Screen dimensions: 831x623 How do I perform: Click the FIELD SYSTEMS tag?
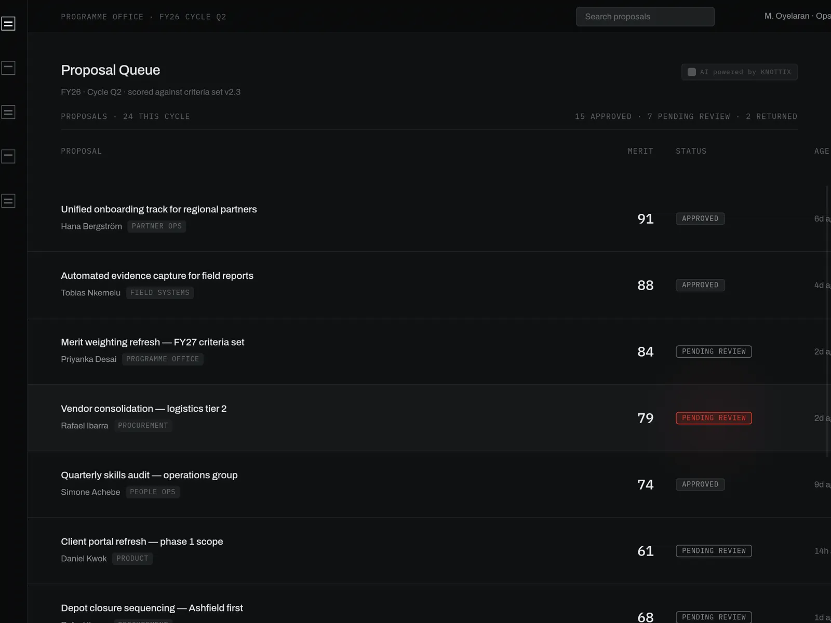(x=160, y=293)
